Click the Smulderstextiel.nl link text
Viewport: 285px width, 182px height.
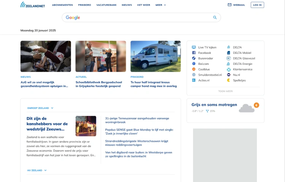[x=210, y=75]
